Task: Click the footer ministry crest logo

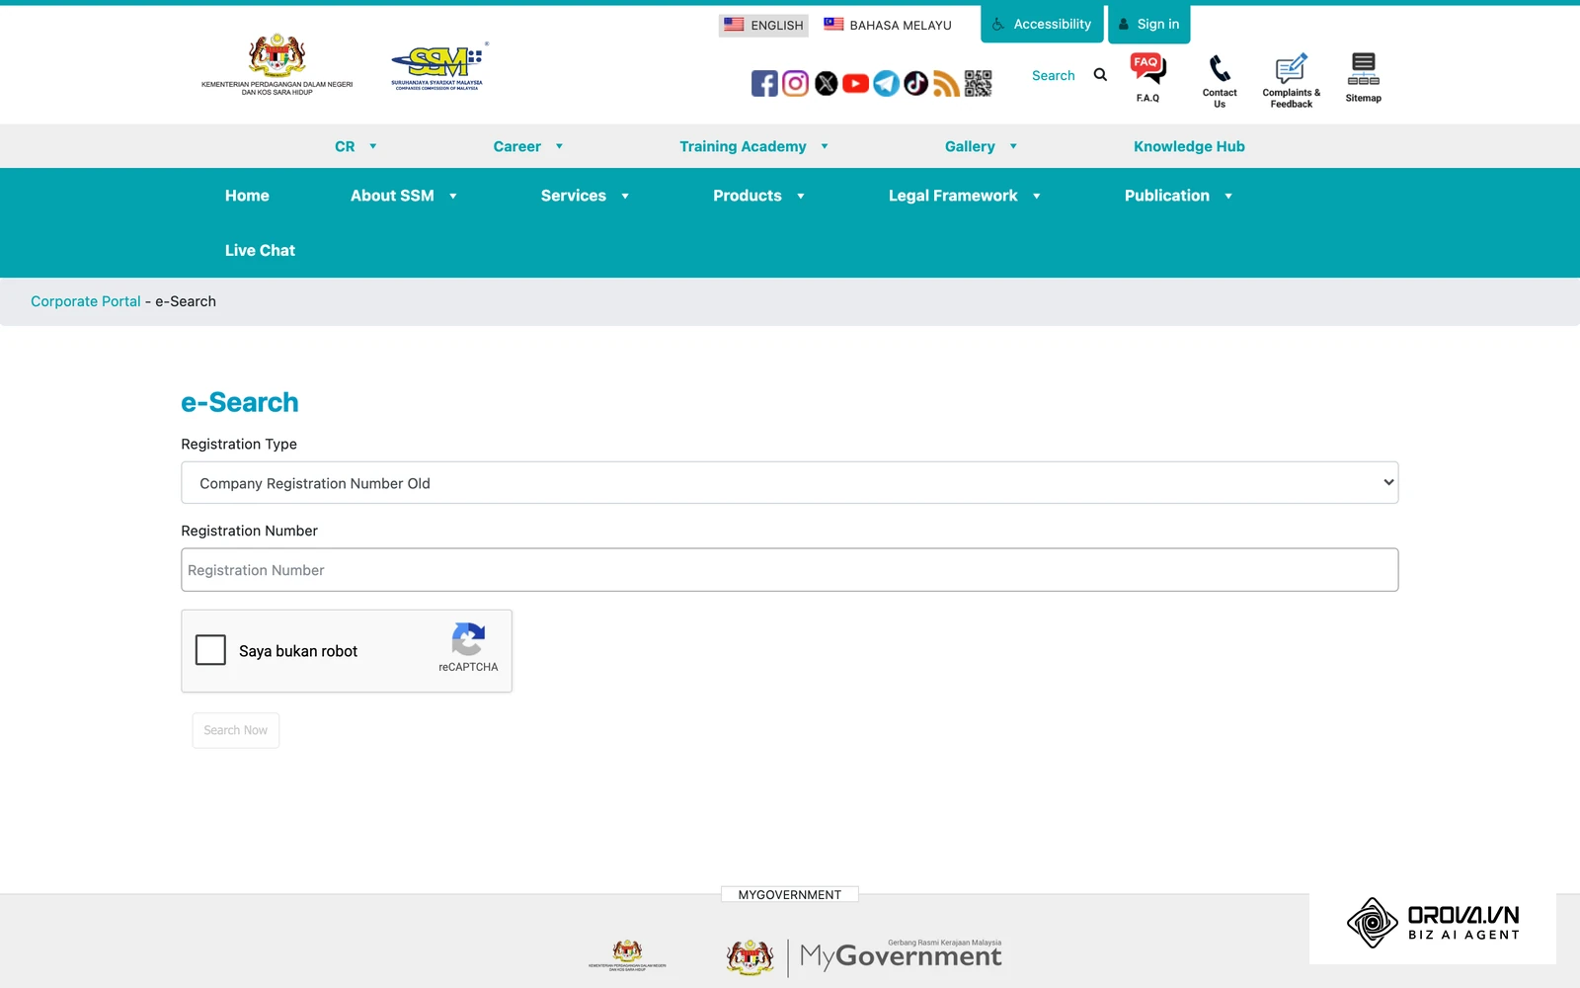Action: [x=627, y=955]
